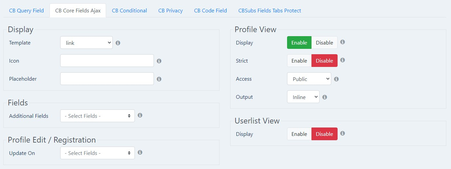Click the info icon next to the Placeholder field
Screen dimensions: 451x169
pos(159,79)
